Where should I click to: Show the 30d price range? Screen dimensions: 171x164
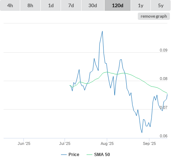(93, 5)
